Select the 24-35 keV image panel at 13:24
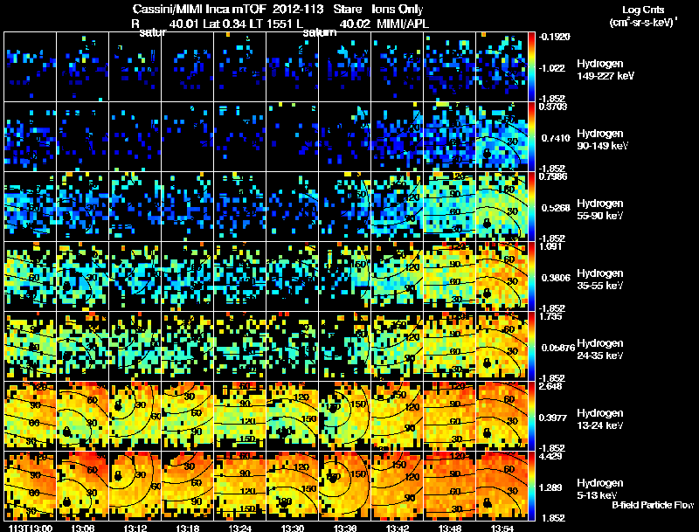Viewport: 699px width, 532px height. click(x=239, y=346)
